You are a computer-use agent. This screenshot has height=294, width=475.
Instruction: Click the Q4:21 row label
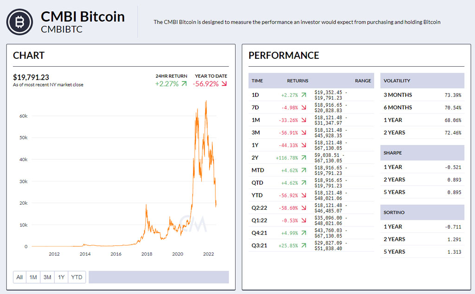[259, 233]
